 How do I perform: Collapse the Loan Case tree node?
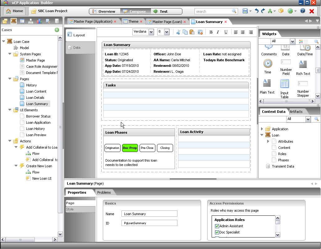[3, 41]
